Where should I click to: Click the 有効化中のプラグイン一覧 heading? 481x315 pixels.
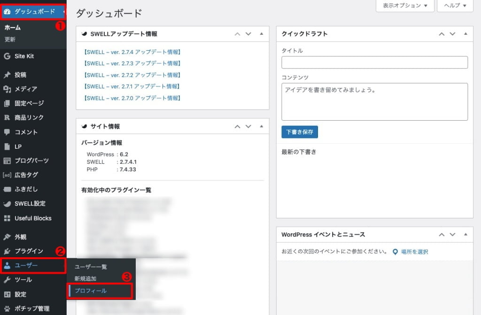click(116, 190)
